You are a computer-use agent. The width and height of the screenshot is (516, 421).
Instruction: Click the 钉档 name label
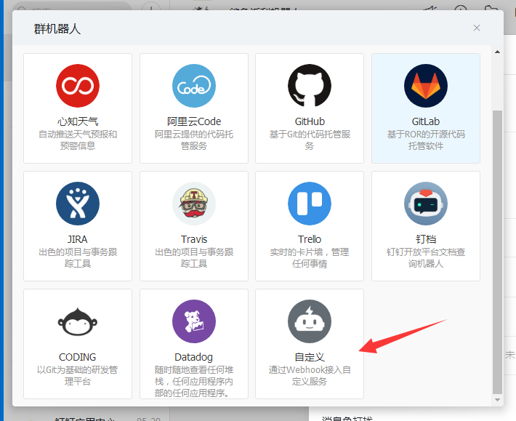[x=426, y=239]
